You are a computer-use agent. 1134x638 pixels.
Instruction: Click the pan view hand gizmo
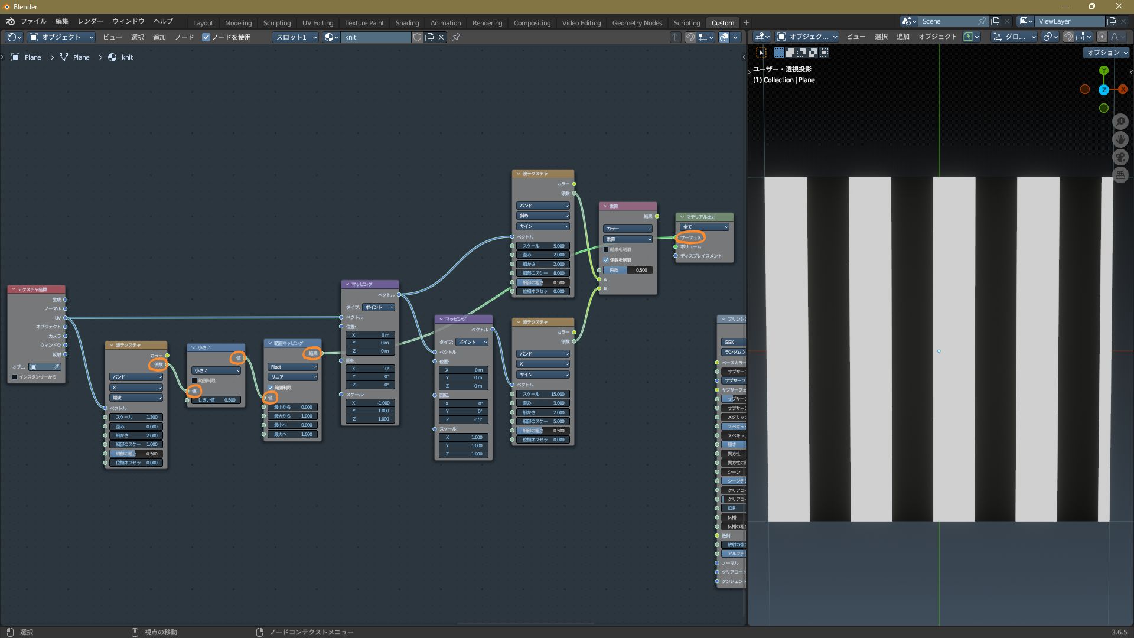pos(1120,139)
